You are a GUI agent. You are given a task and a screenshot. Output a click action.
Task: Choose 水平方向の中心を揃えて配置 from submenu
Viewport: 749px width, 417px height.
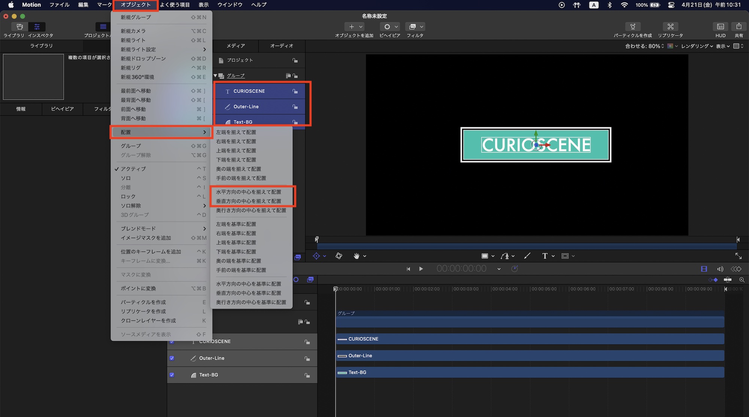point(249,192)
